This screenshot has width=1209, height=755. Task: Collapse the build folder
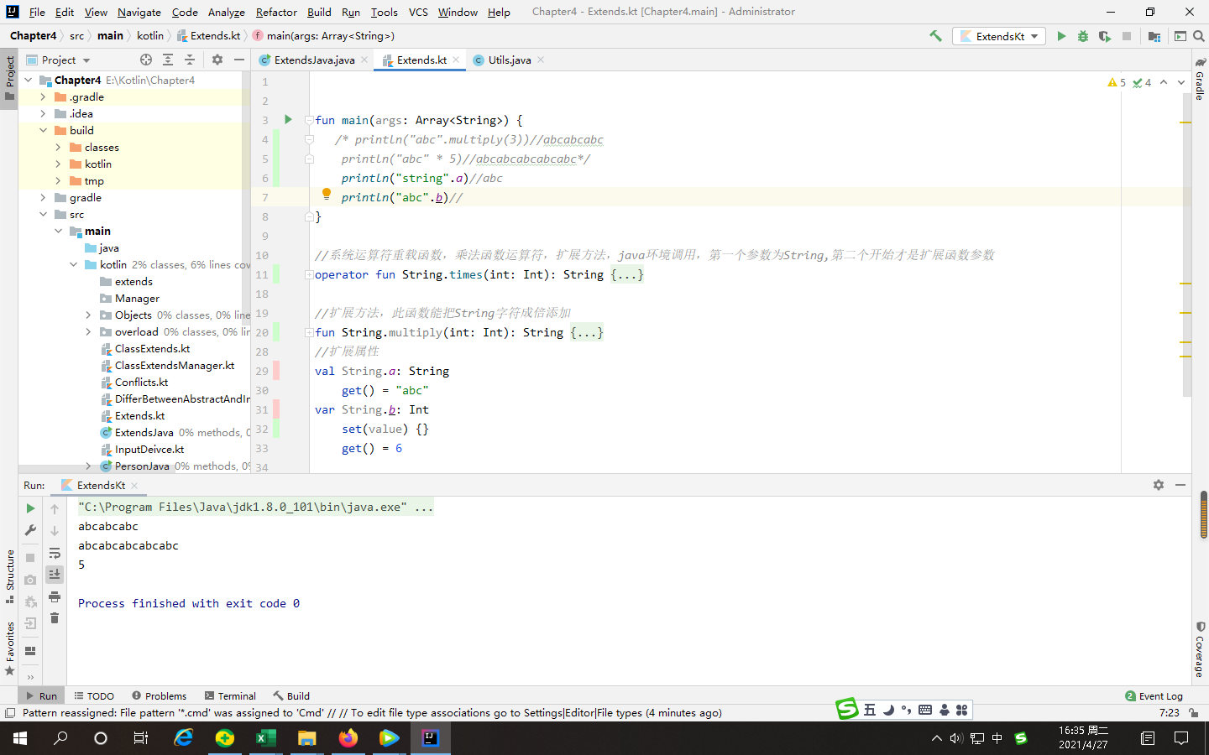click(x=43, y=130)
